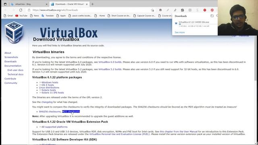Click the 'Solaris hosts' download link

coord(49,90)
